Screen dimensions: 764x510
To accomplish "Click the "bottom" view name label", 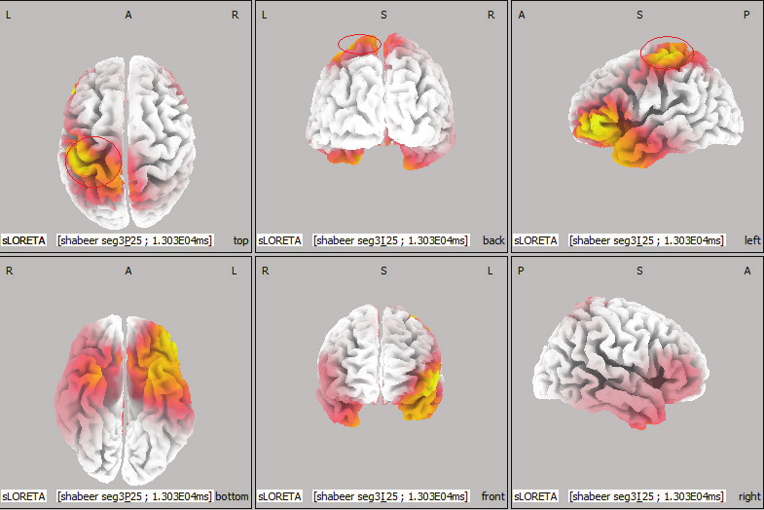I will [232, 496].
